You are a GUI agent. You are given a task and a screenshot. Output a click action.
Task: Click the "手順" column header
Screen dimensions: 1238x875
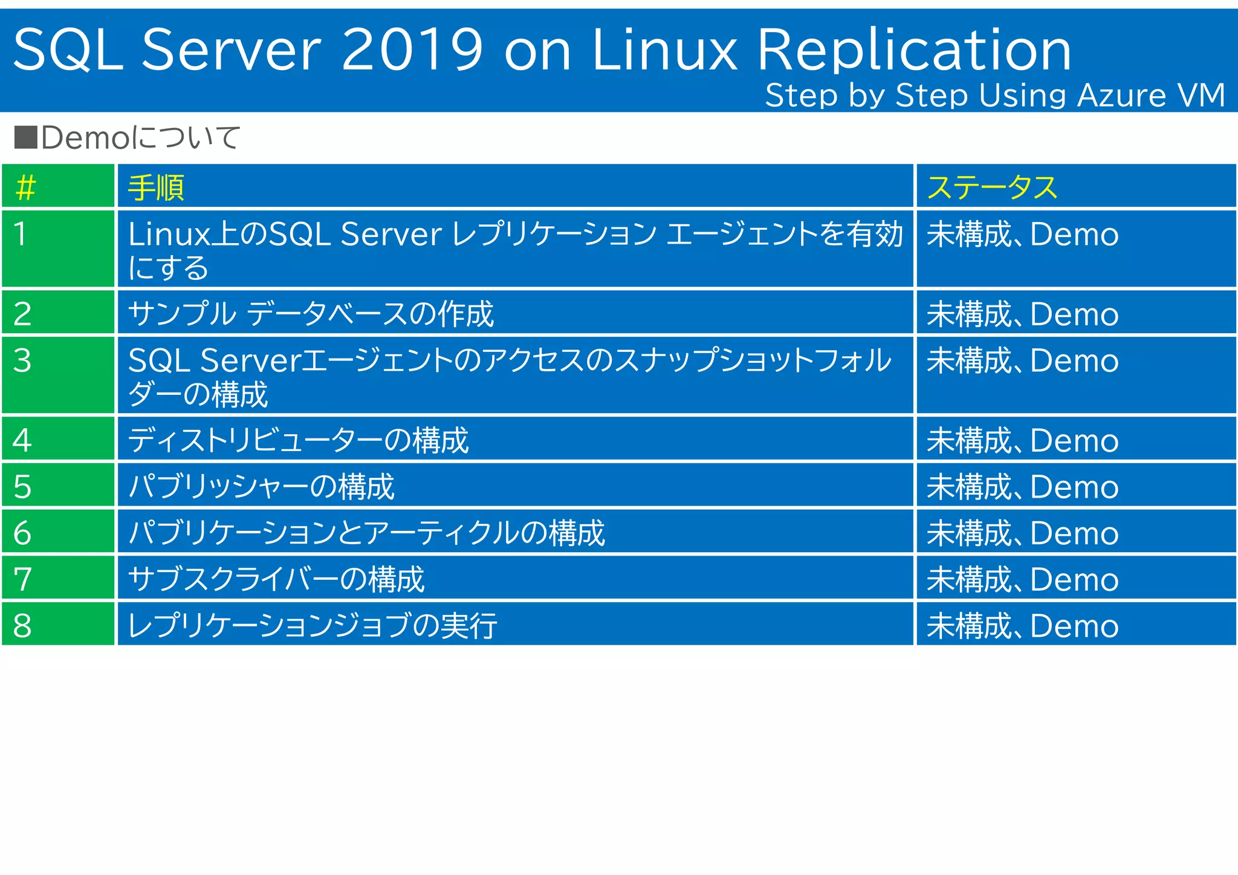point(515,186)
